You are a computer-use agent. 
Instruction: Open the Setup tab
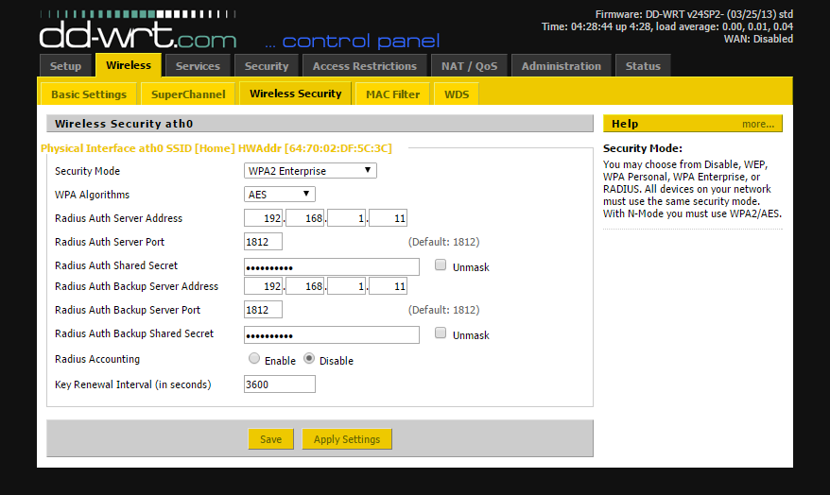pos(65,66)
